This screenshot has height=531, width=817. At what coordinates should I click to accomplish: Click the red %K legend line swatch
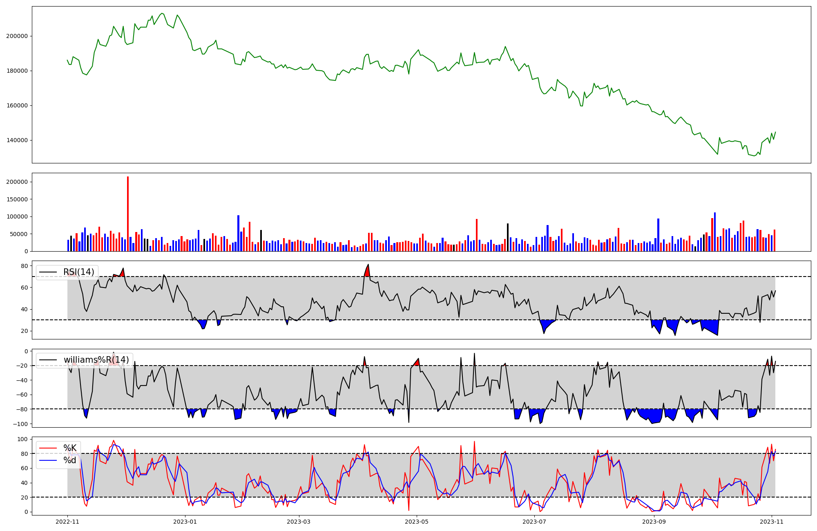pos(48,448)
